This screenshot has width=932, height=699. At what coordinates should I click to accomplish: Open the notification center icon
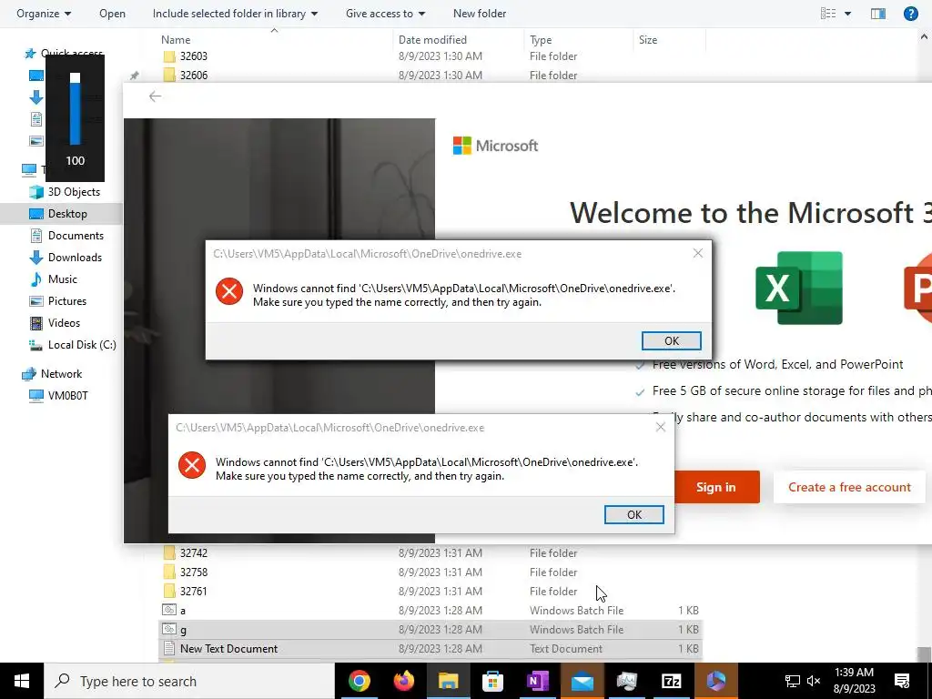click(902, 681)
